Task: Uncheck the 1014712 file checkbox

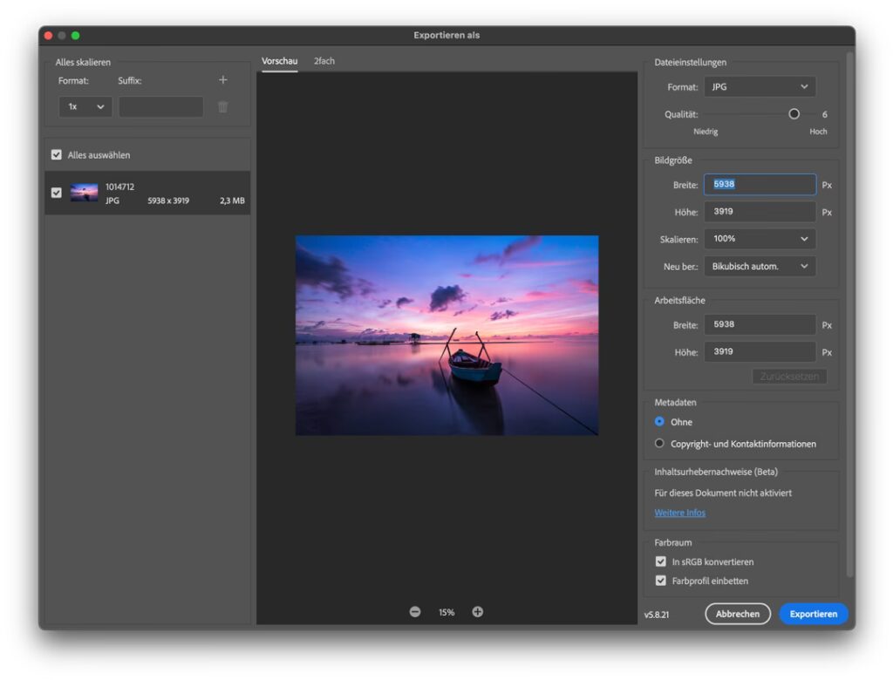Action: (x=57, y=193)
